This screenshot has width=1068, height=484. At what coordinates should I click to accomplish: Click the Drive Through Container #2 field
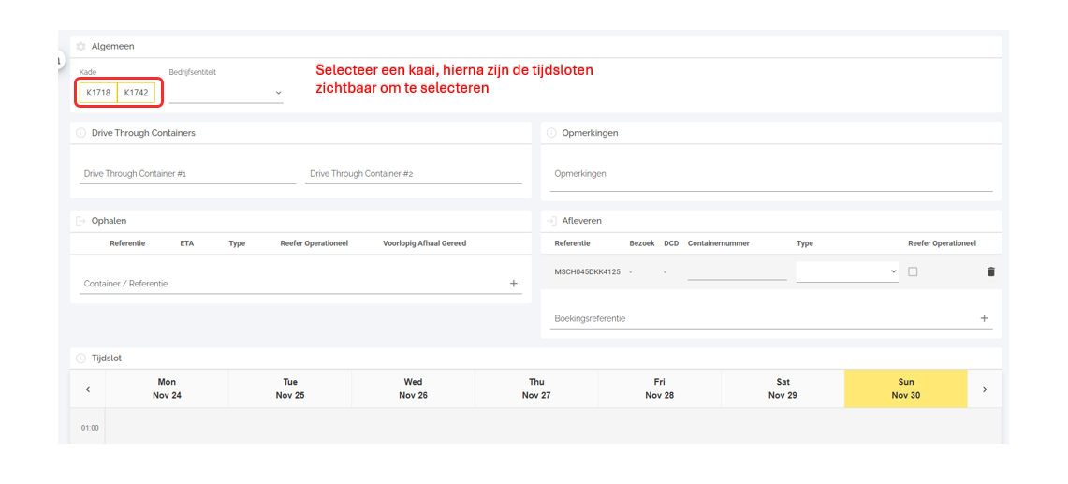click(x=413, y=174)
